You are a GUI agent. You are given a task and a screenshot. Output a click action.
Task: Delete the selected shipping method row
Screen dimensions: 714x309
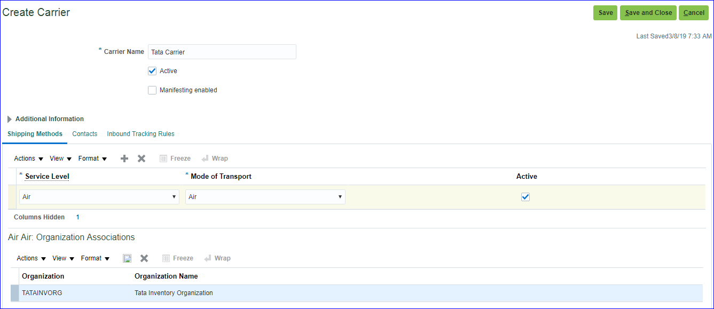[142, 159]
